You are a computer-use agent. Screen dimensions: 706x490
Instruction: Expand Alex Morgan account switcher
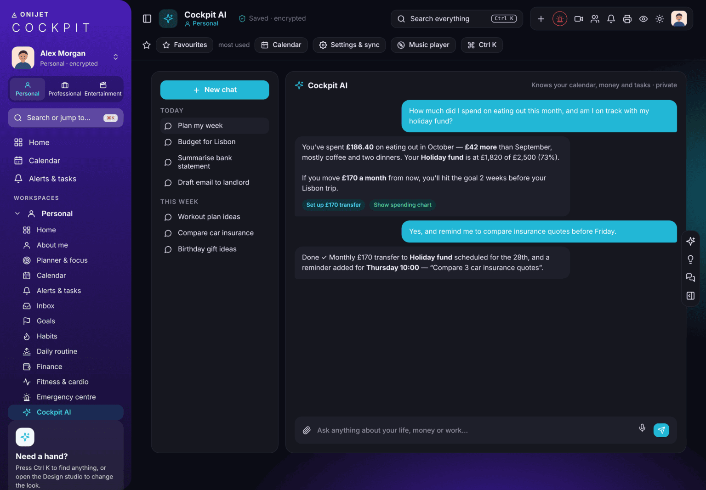click(x=116, y=57)
